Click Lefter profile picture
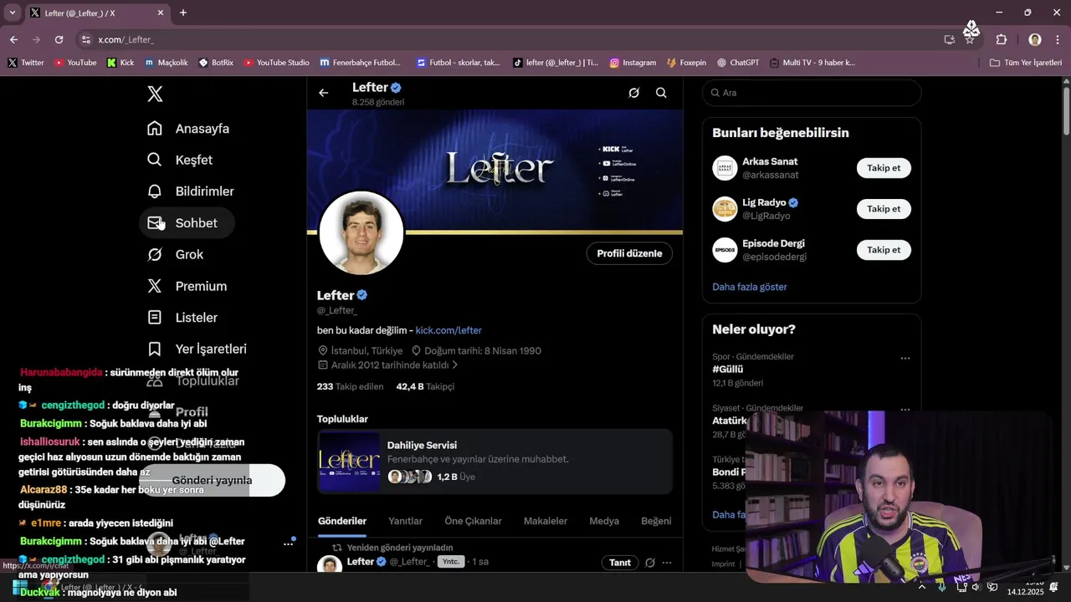Viewport: 1071px width, 602px height. click(x=361, y=233)
